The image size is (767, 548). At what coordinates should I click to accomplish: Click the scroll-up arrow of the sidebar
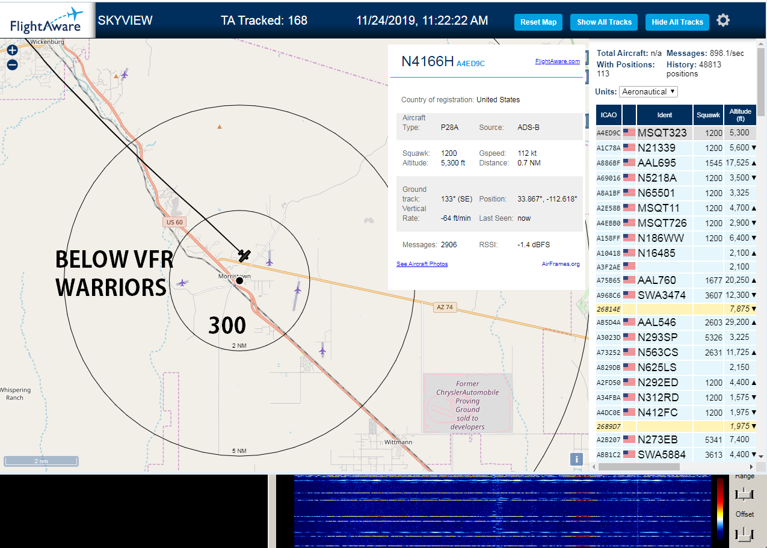point(761,43)
